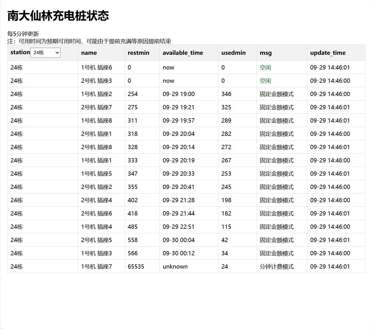Image resolution: width=372 pixels, height=329 pixels.
Task: Click the restmin value 65535
Action: tap(136, 267)
